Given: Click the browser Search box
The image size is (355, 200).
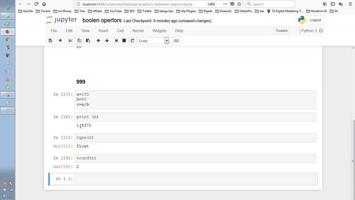Looking at the screenshot, I should pos(270,4).
